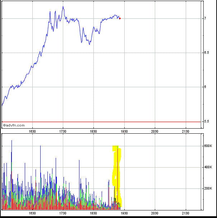This screenshot has width=217, height=218.
Task: Click the "5.5" price axis label
Action: click(207, 121)
